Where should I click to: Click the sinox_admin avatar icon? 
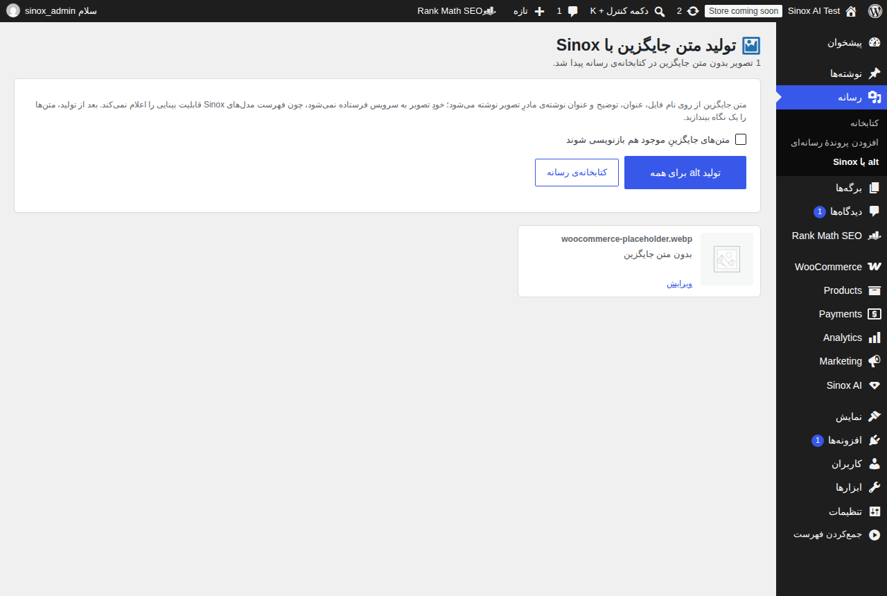click(13, 11)
